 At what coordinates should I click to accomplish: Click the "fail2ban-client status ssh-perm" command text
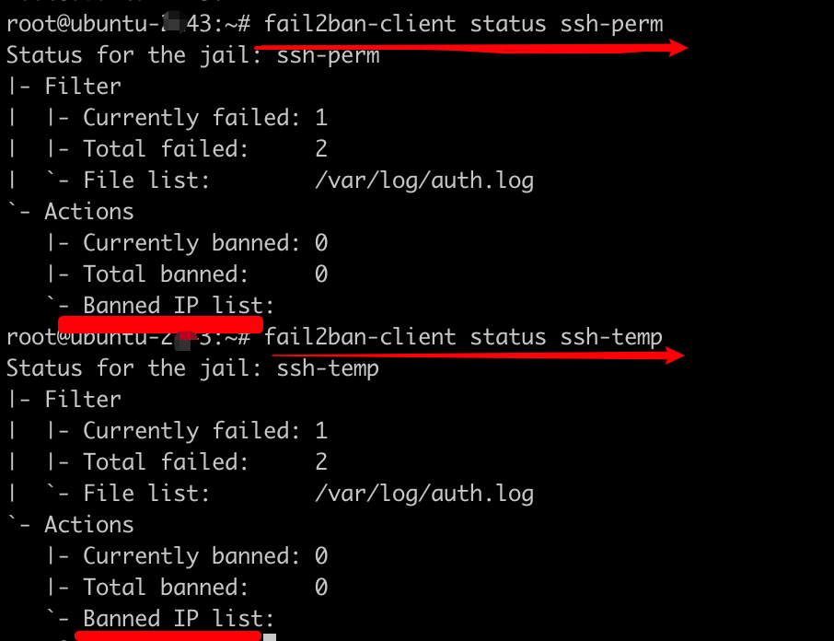coord(463,24)
